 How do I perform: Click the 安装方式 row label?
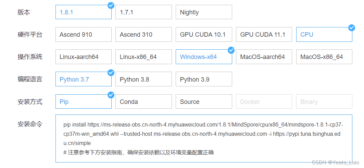coord(30,101)
